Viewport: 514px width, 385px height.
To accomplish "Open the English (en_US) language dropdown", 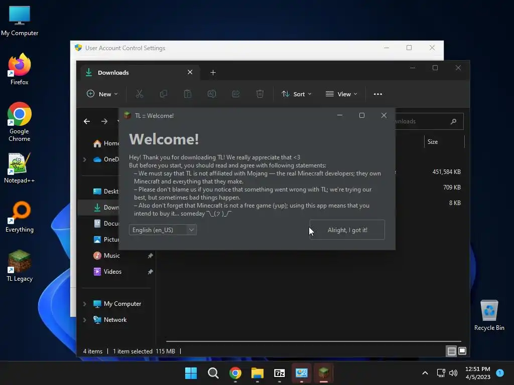I will 163,230.
